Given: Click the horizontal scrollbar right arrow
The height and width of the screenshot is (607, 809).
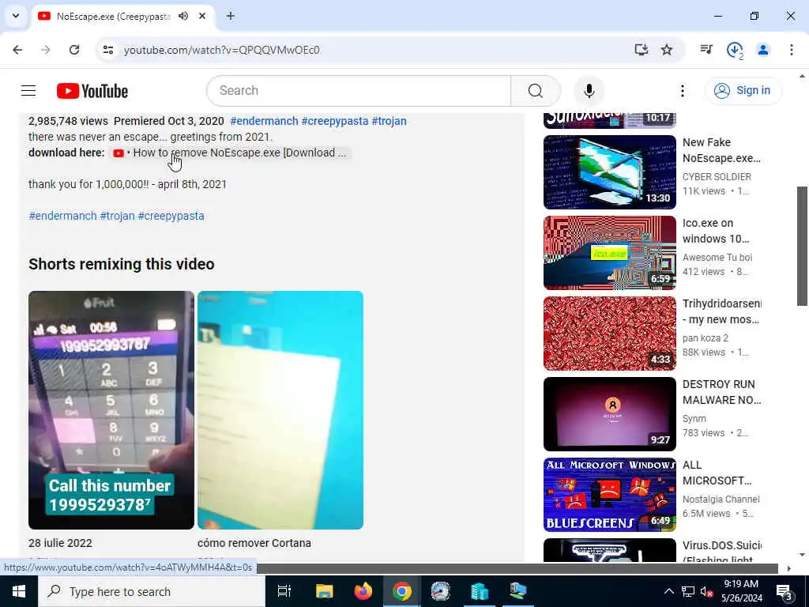Looking at the screenshot, I should 789,568.
